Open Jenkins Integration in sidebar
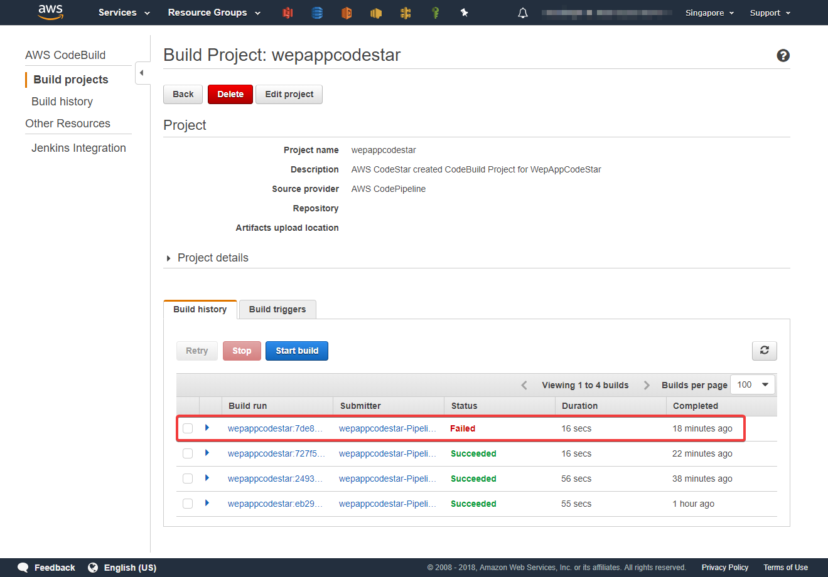The image size is (828, 577). 79,148
